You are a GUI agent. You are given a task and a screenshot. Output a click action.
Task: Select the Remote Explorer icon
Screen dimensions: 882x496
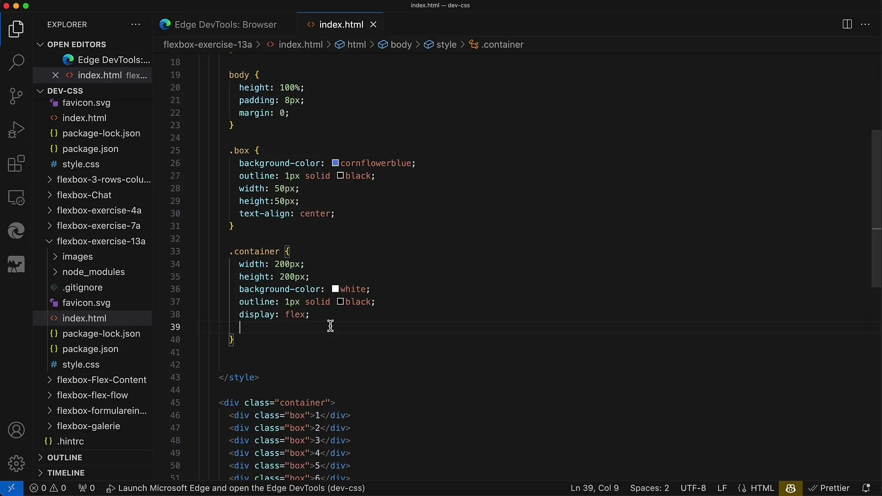click(x=17, y=198)
